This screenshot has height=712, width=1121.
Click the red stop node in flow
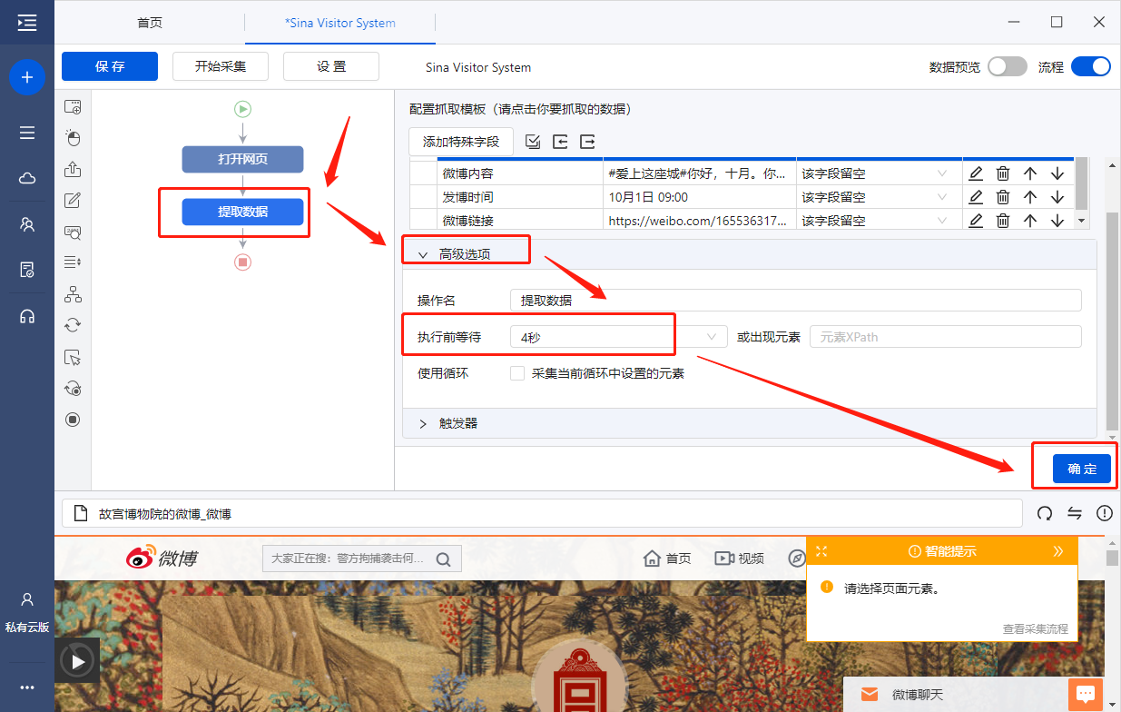(242, 262)
